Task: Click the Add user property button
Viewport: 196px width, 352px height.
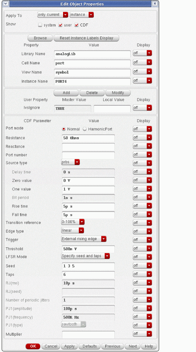Action: pyautogui.click(x=66, y=93)
